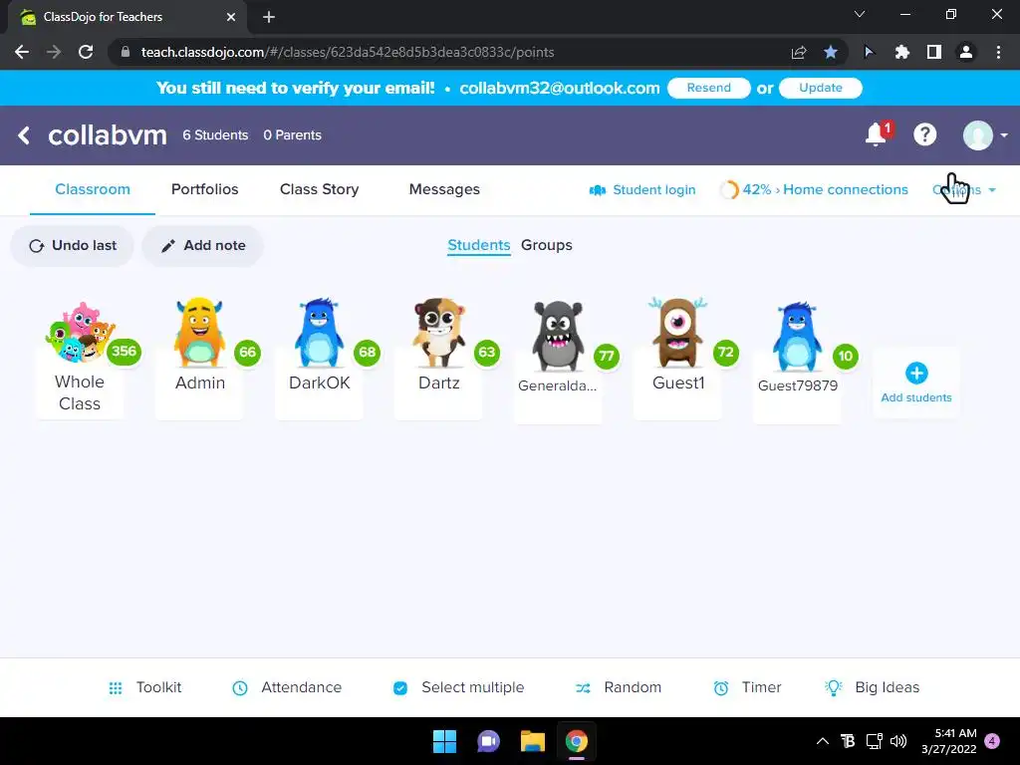Open the Chrome three-dot menu
The image size is (1020, 765).
click(x=998, y=52)
